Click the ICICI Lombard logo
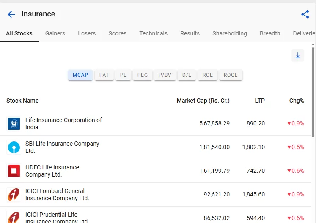Image resolution: width=316 pixels, height=223 pixels. 14,195
